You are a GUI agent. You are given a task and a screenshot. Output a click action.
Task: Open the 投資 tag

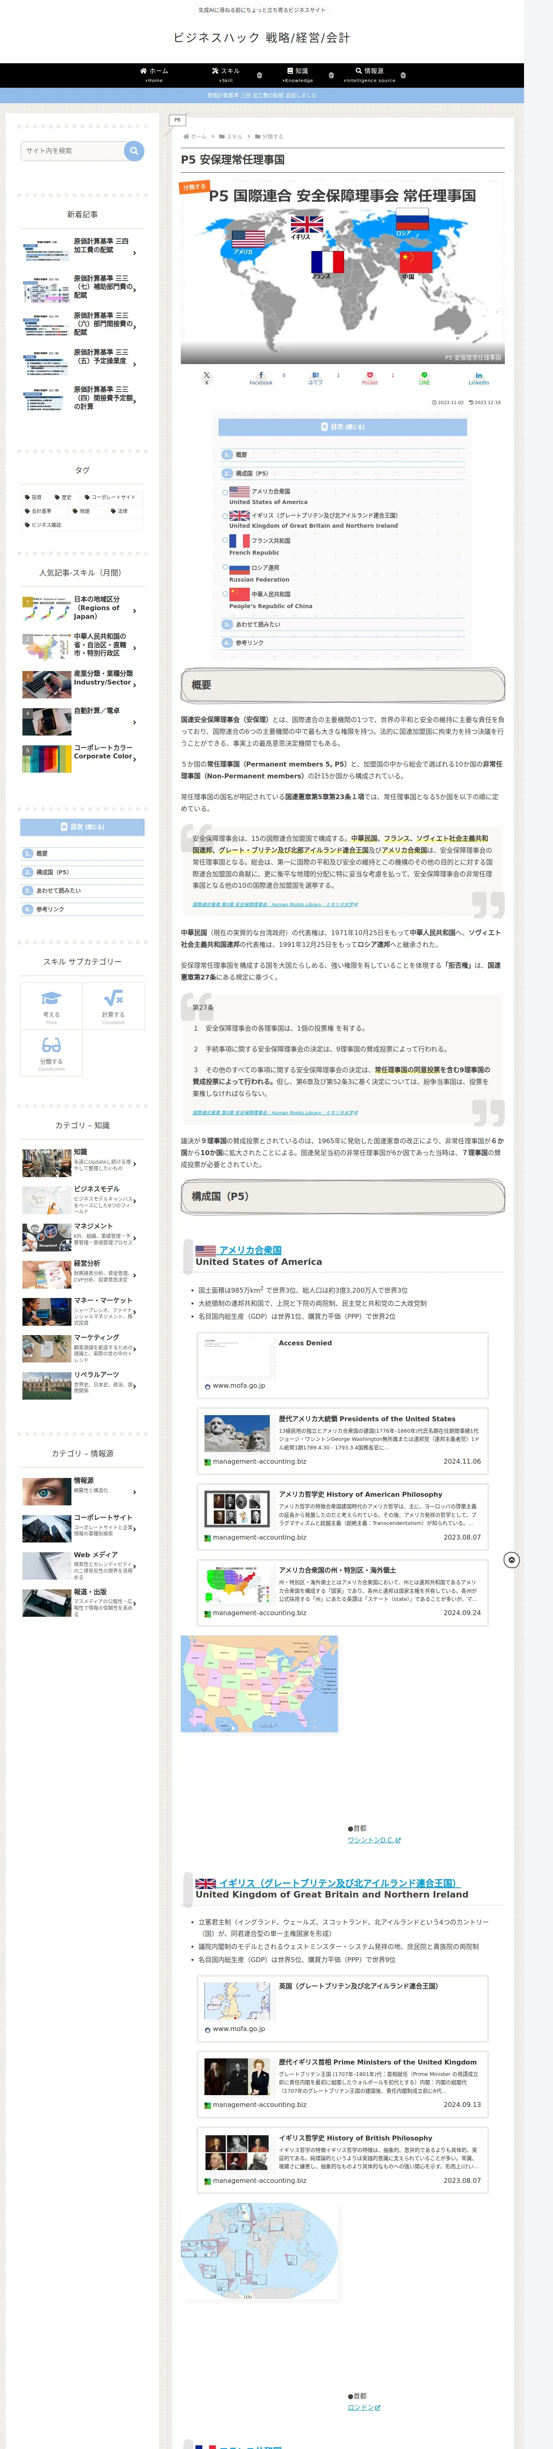35,496
